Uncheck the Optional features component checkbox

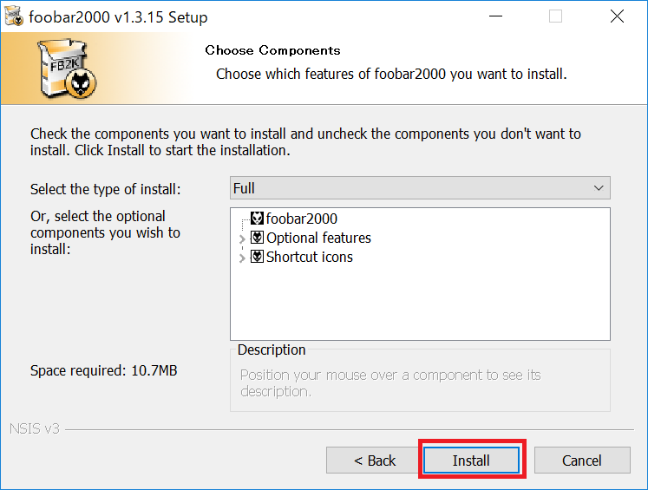pos(257,237)
